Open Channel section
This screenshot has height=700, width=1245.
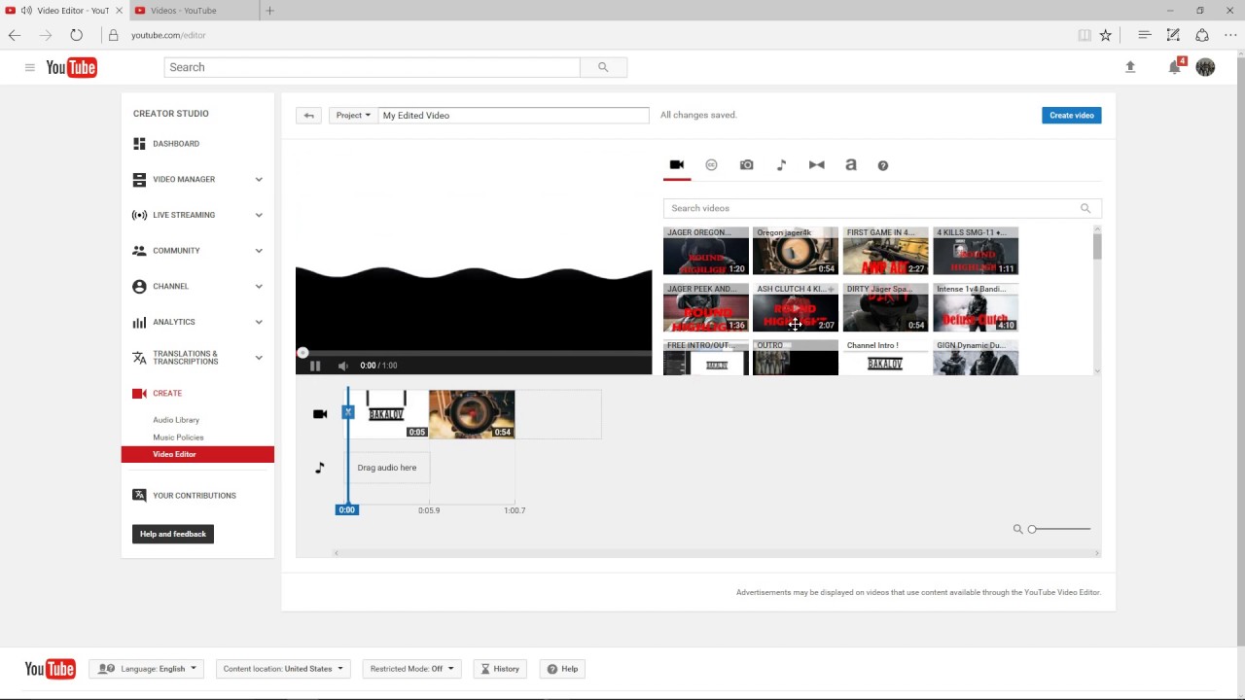point(171,287)
